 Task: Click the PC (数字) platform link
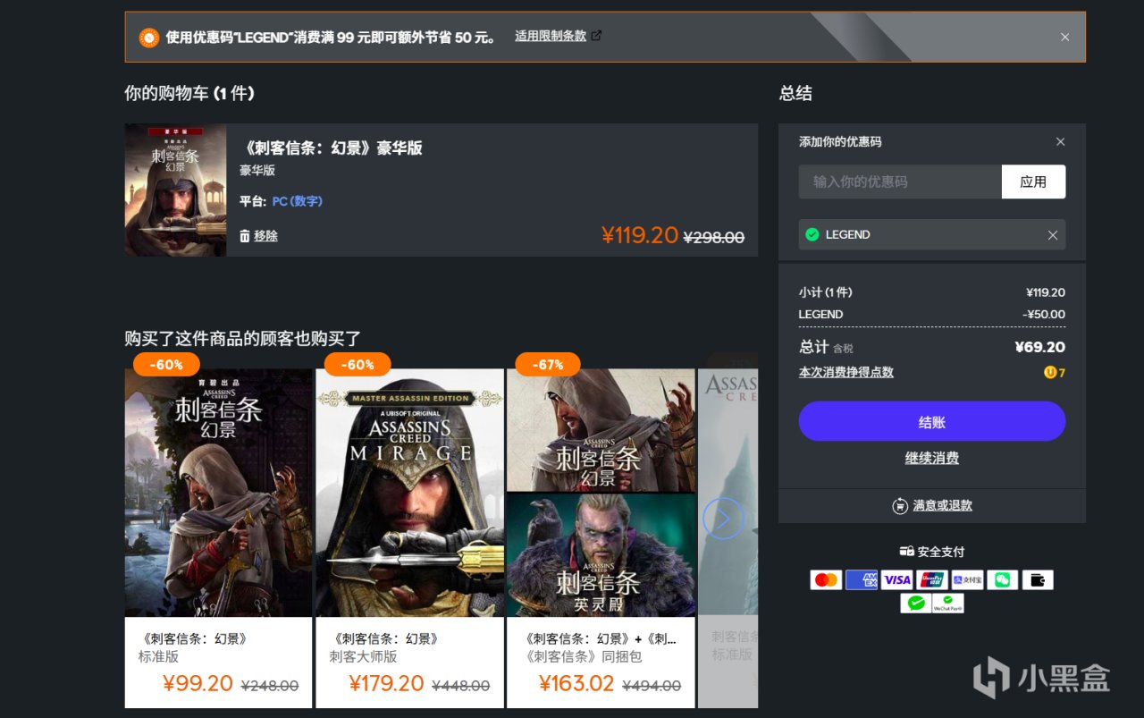[298, 201]
